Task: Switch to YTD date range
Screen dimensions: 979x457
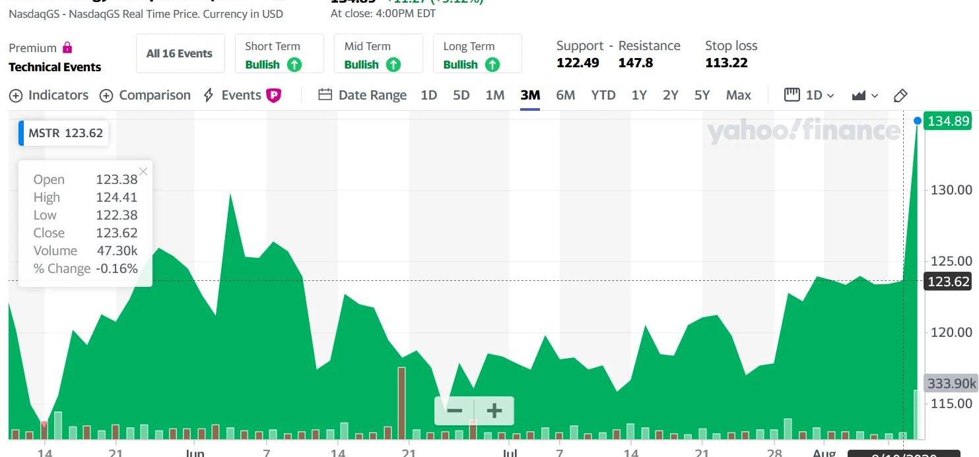Action: coord(603,95)
